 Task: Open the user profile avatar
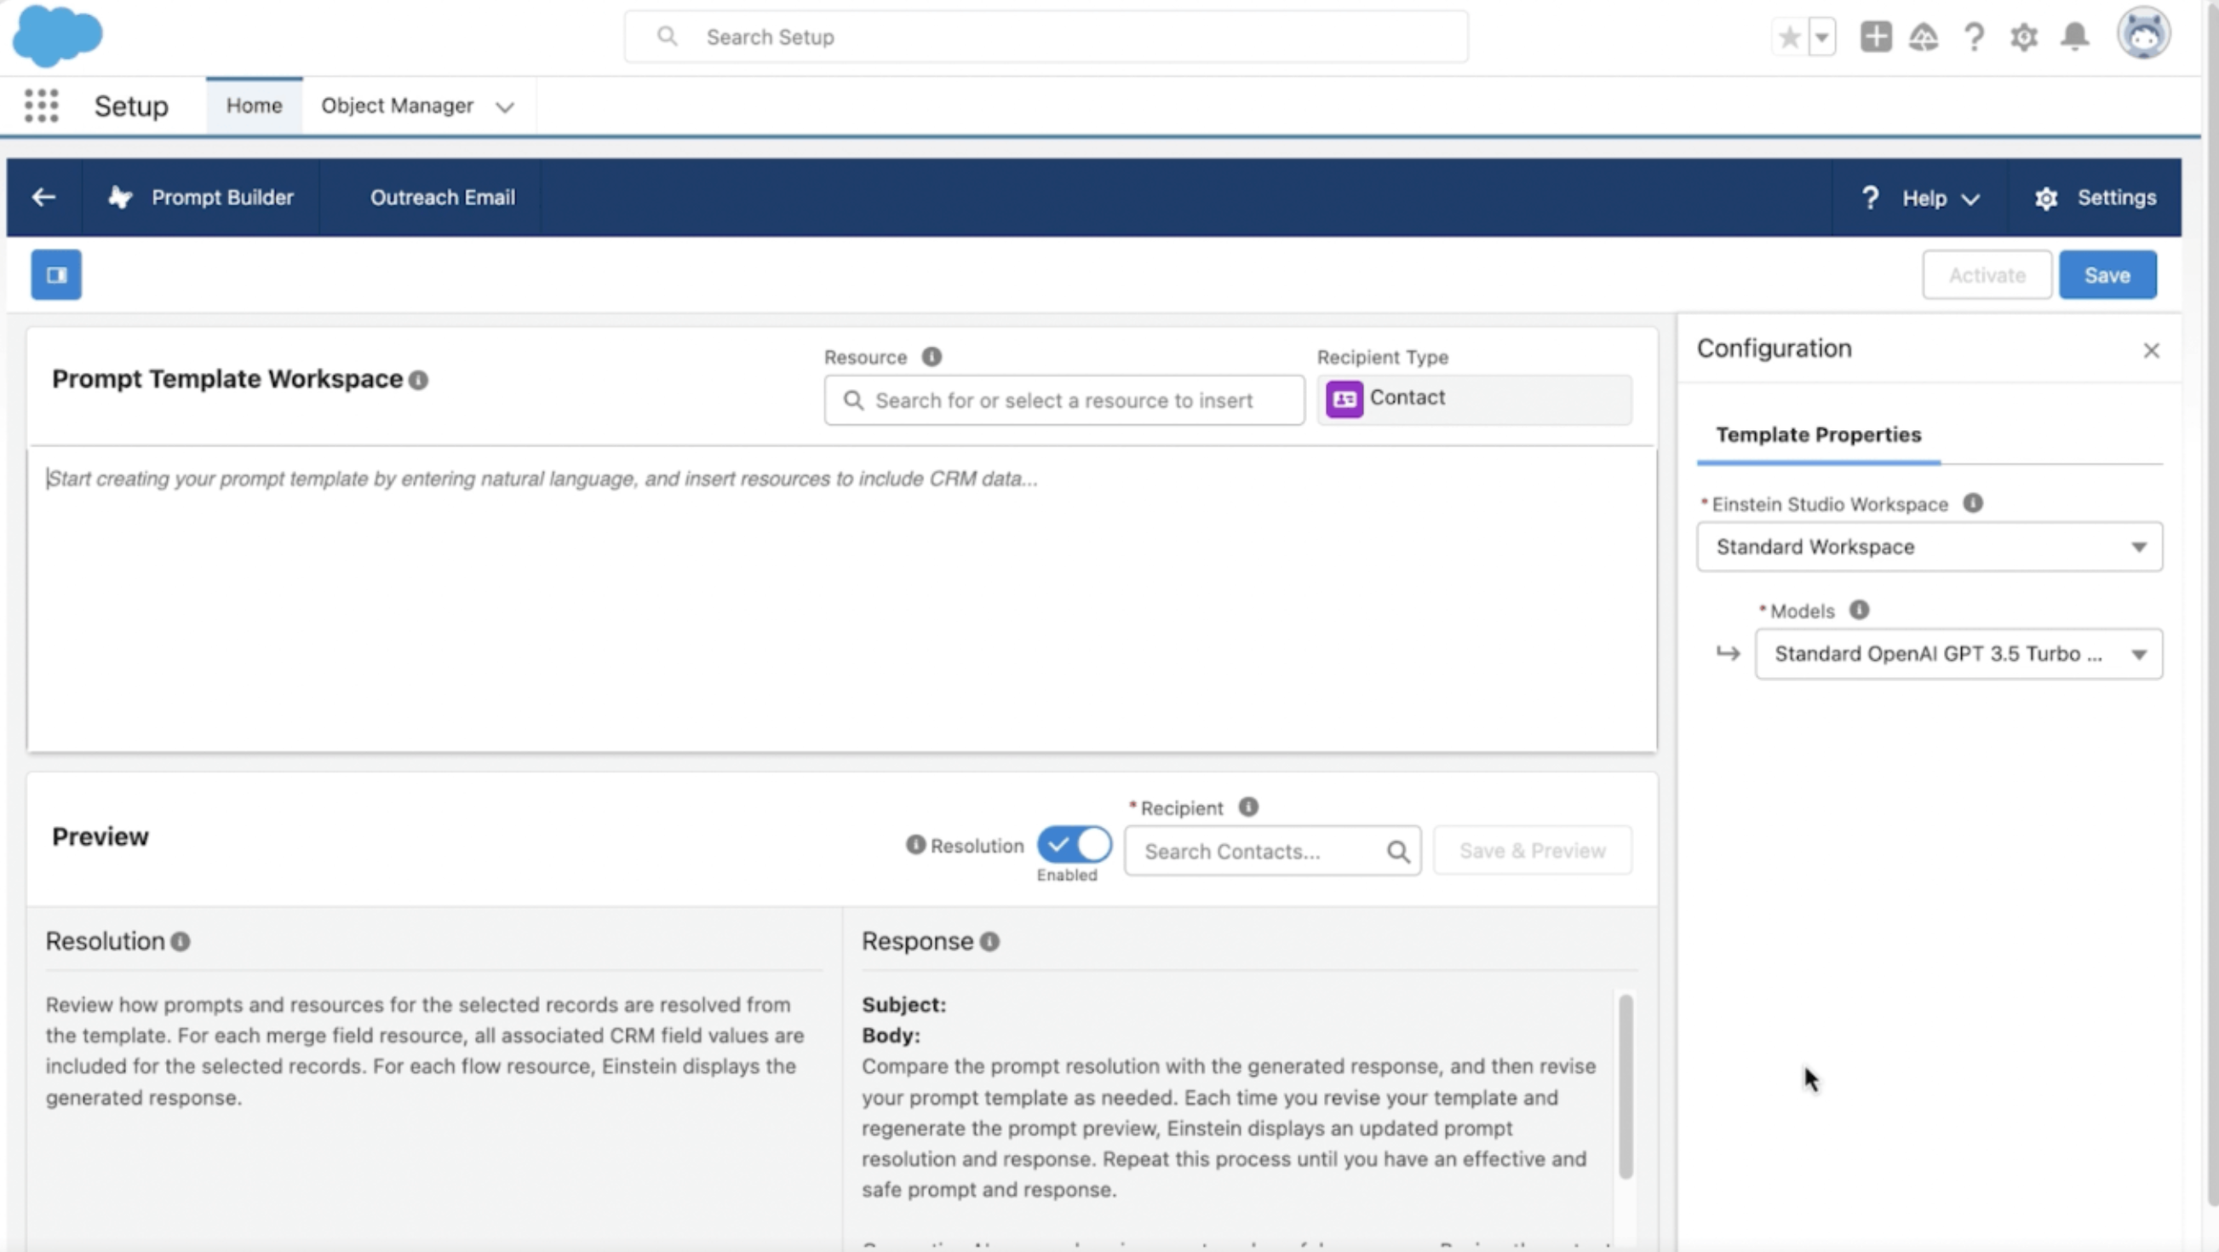tap(2143, 33)
